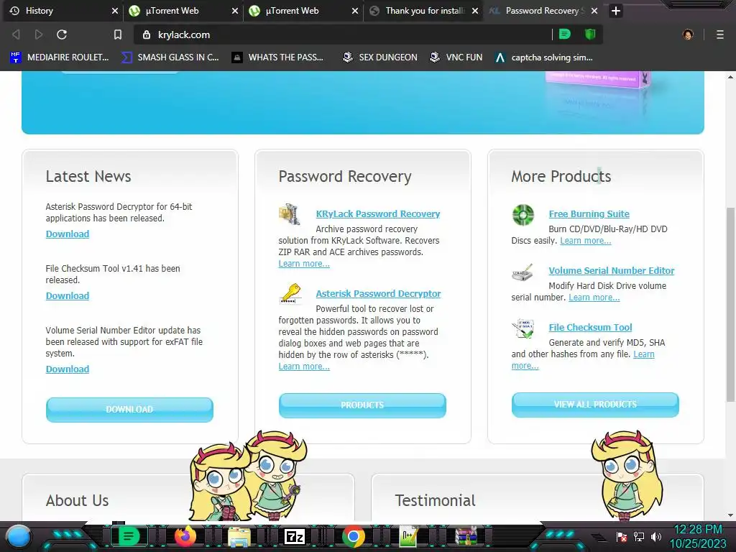Open the volume speaker tray icon

click(656, 536)
